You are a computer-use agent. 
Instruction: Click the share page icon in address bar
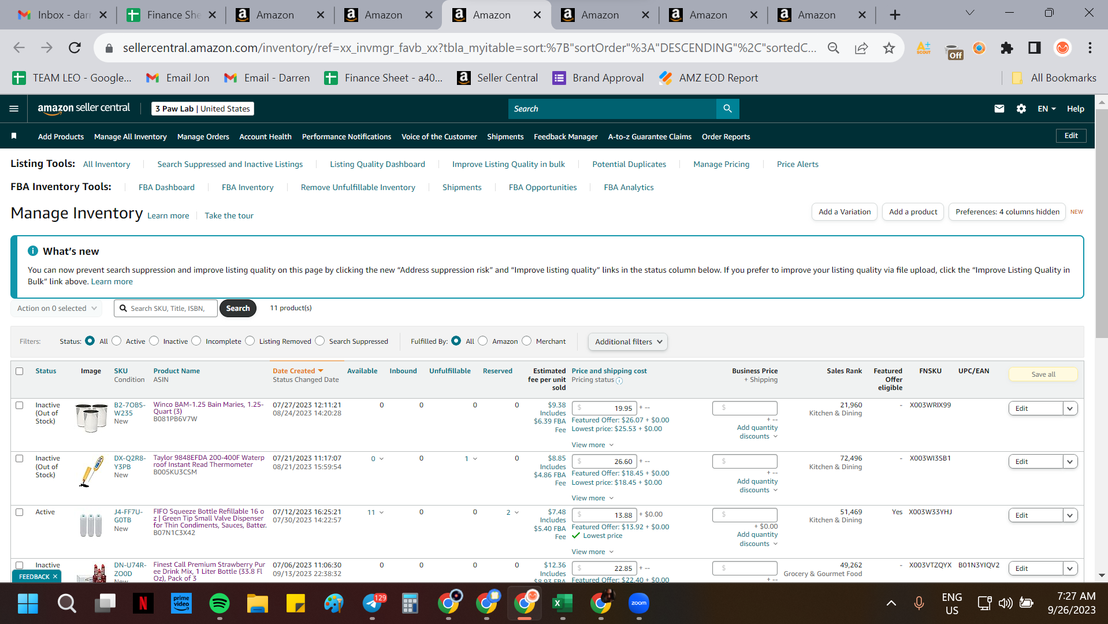point(861,48)
